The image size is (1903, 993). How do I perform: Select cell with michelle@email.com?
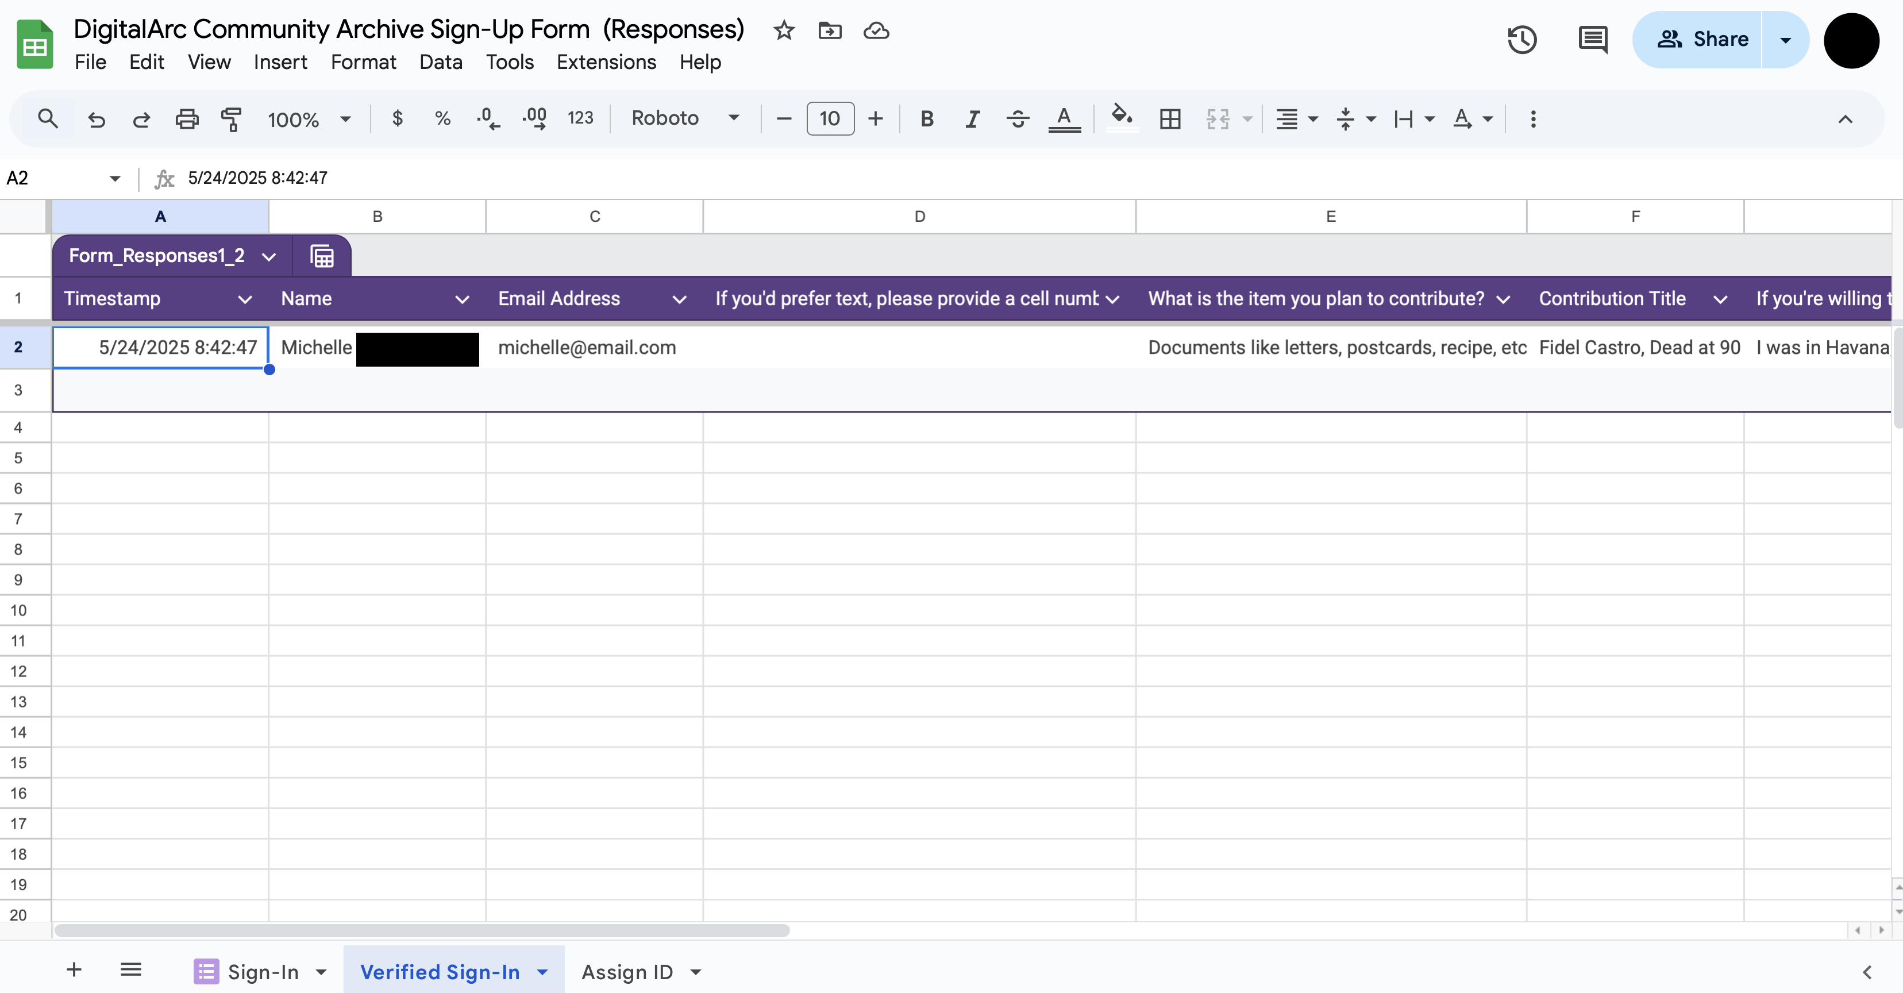[x=595, y=347]
